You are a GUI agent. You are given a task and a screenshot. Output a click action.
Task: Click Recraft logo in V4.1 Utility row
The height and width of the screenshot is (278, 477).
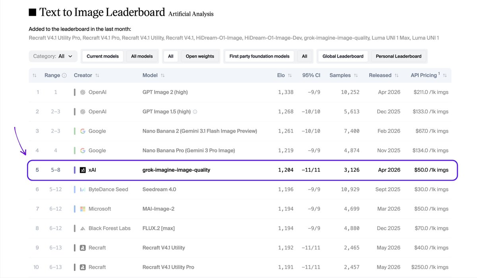pyautogui.click(x=83, y=248)
